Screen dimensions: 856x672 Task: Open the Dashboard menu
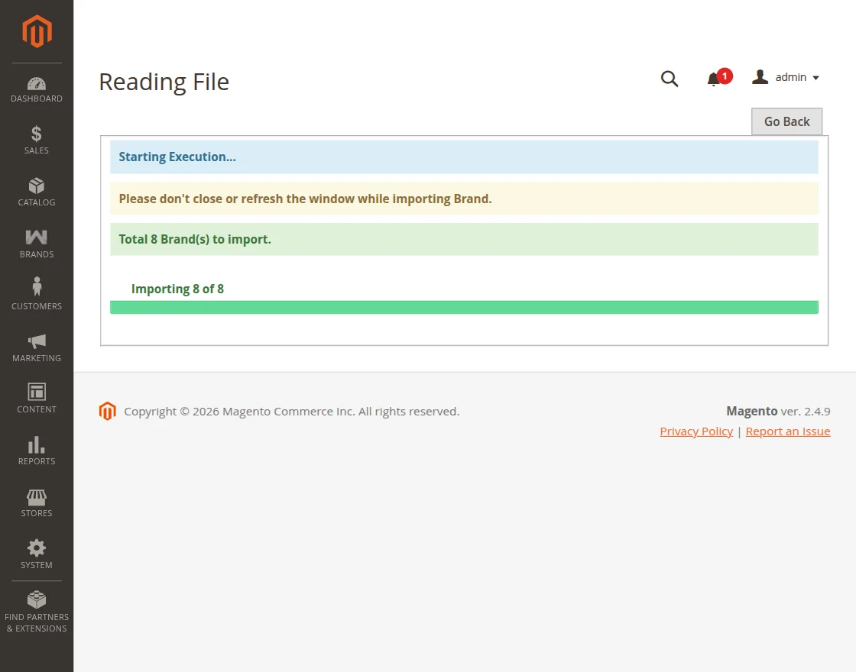tap(37, 90)
